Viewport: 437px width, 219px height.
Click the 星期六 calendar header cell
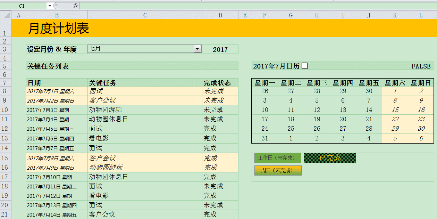pyautogui.click(x=395, y=83)
